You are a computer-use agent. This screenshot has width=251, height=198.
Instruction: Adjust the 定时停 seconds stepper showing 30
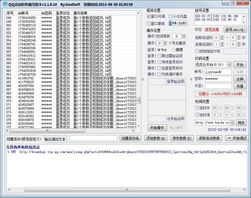pos(244,115)
